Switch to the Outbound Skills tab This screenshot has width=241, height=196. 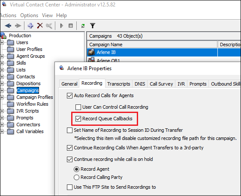225,84
